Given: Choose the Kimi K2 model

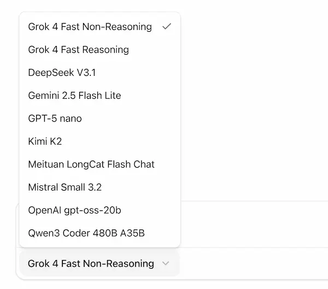Looking at the screenshot, I should point(100,141).
